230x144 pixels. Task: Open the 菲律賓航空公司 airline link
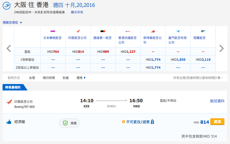click(152, 40)
